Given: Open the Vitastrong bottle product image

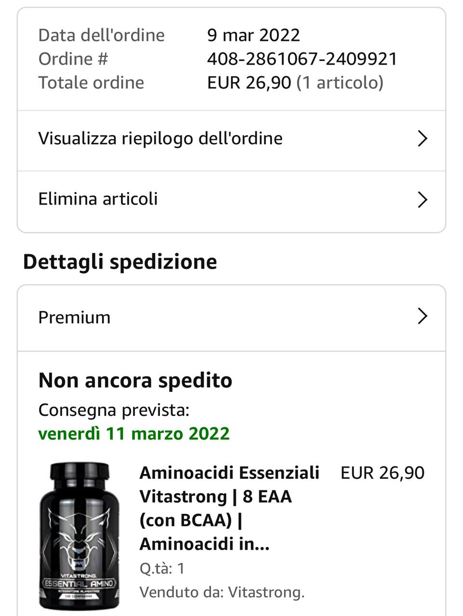Looking at the screenshot, I should pyautogui.click(x=79, y=536).
